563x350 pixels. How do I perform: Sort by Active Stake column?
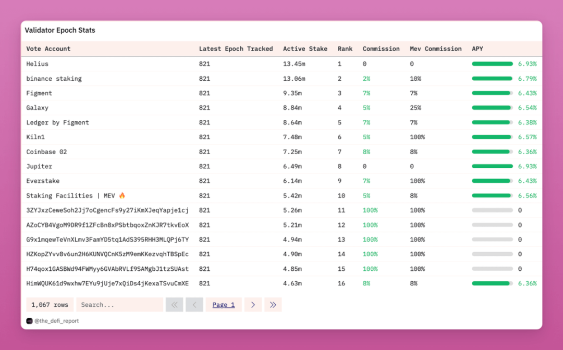[305, 49]
